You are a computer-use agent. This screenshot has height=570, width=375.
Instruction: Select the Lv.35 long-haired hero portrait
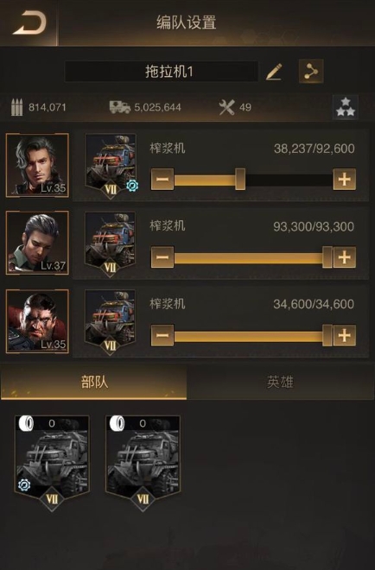37,166
